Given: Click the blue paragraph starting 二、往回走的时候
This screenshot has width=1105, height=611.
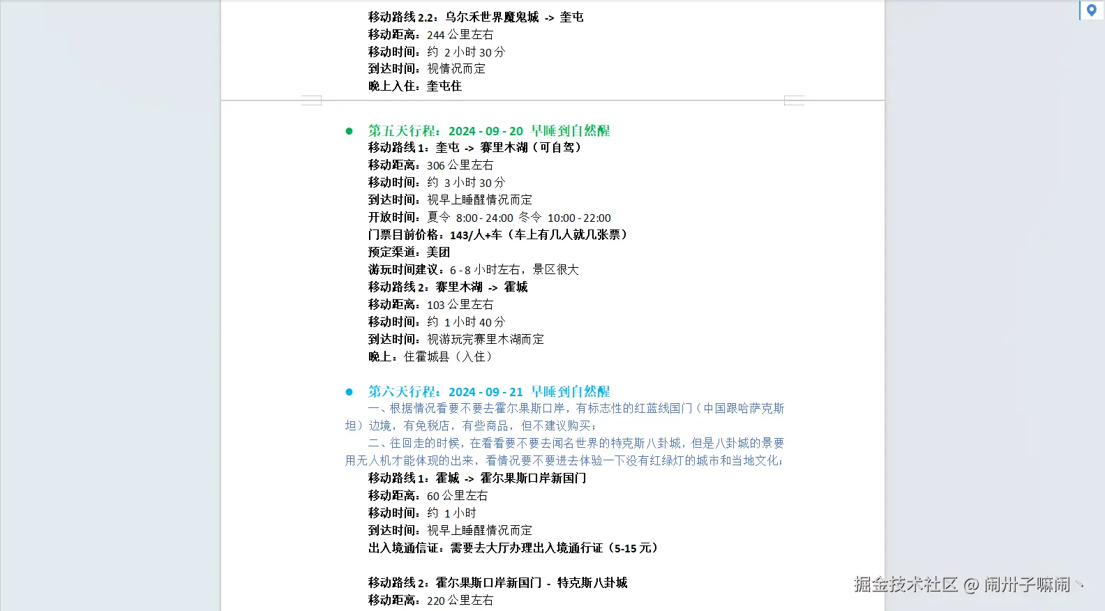Looking at the screenshot, I should pos(564,451).
